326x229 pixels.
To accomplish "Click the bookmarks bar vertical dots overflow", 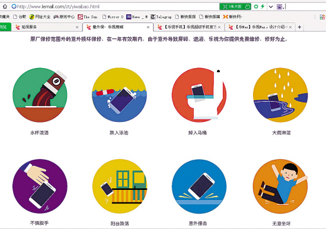I will [315, 17].
